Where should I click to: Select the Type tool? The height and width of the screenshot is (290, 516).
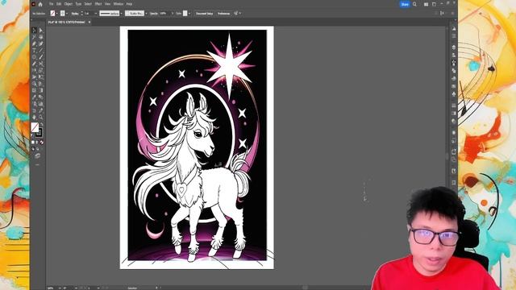coord(34,50)
